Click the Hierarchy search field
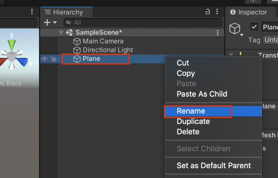 point(144,22)
